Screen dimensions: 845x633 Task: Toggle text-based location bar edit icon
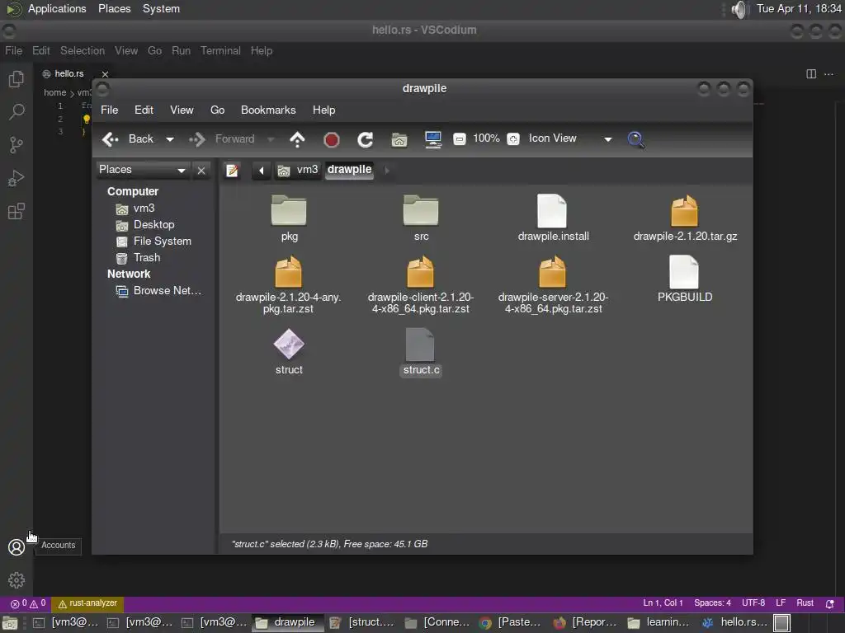(x=232, y=171)
